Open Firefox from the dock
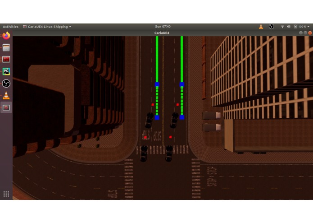313x223 pixels. pyautogui.click(x=6, y=36)
